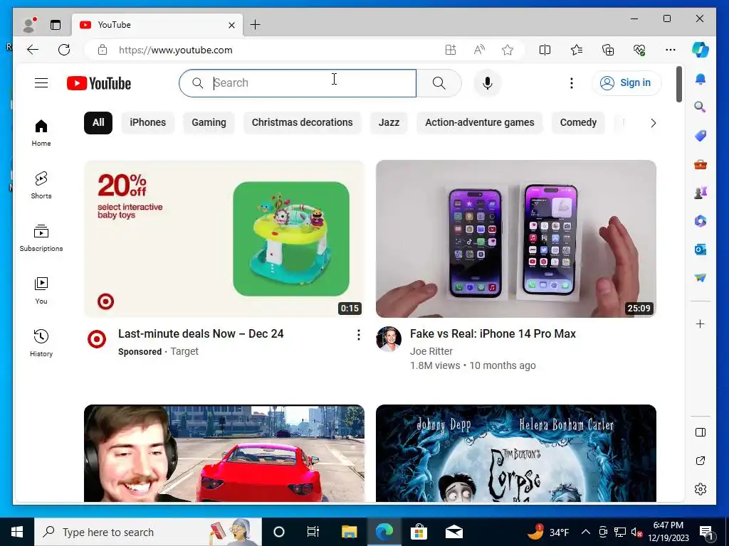Open Shorts in sidebar
The width and height of the screenshot is (729, 546).
[41, 186]
